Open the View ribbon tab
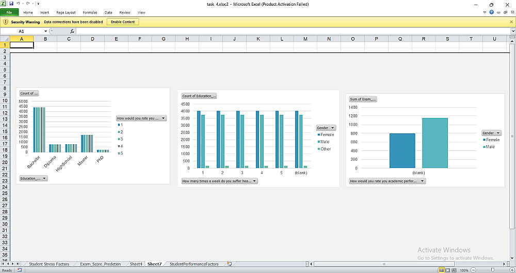Screen dimensions: 516x273 [x=141, y=12]
